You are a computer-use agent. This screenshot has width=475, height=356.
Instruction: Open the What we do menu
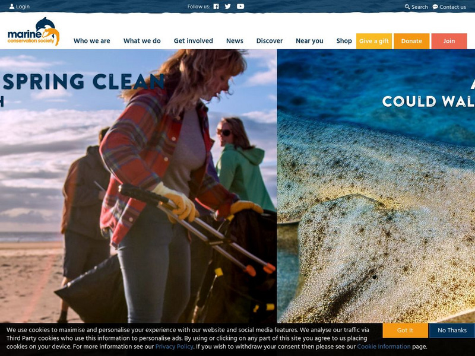coord(142,41)
